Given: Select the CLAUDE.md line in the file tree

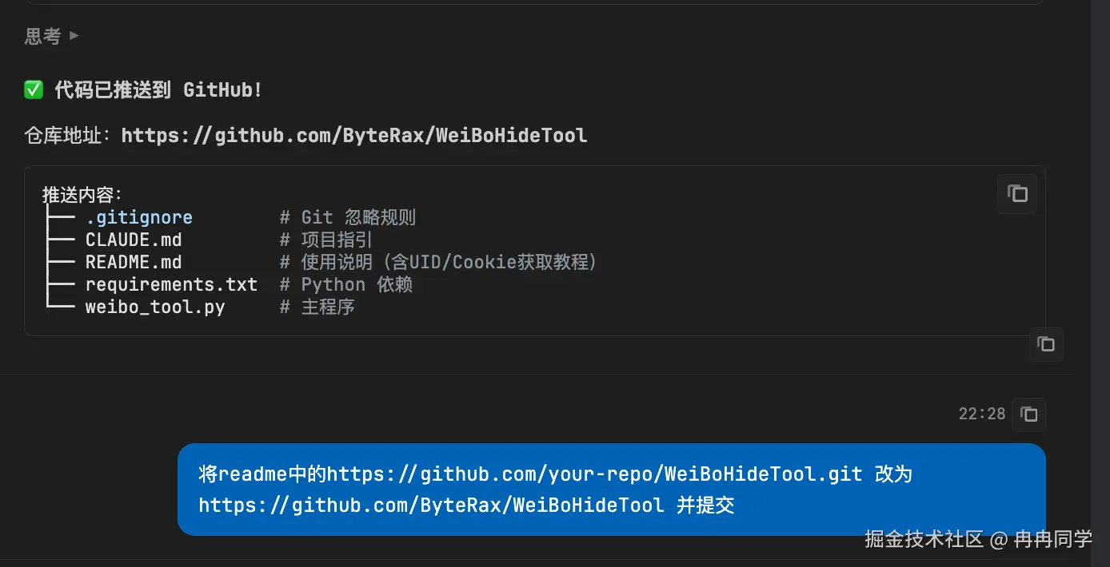Looking at the screenshot, I should 134,240.
